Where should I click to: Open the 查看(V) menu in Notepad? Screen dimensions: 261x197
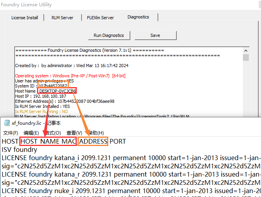tap(74, 133)
